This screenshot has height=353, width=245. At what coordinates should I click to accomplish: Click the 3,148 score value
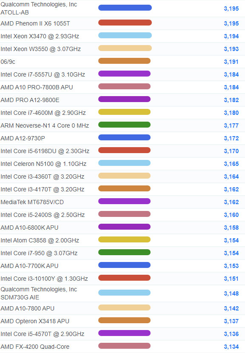pyautogui.click(x=231, y=293)
